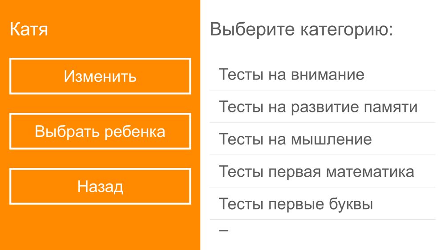The image size is (445, 250).
Task: Click the Выберите категорию heading
Action: click(x=301, y=29)
